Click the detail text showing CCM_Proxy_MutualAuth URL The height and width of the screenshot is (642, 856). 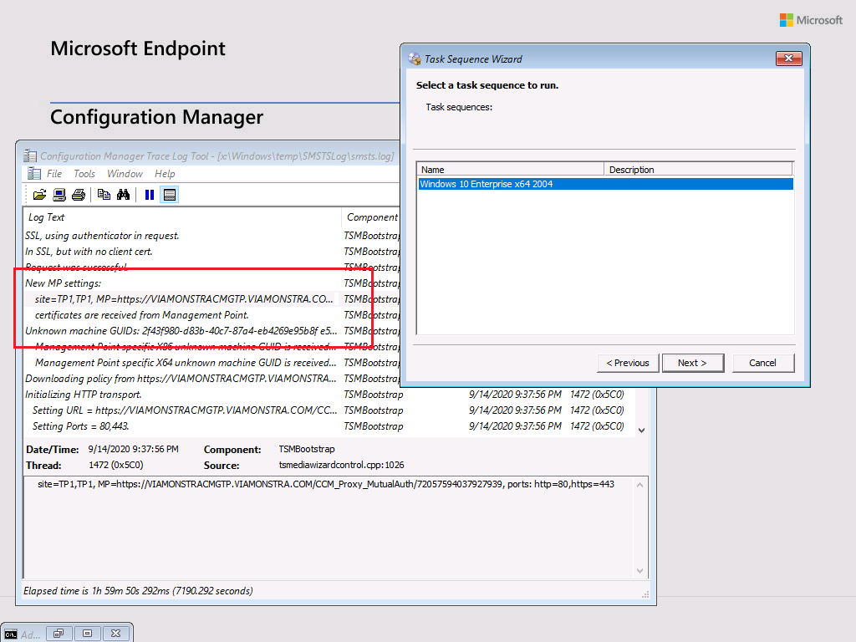click(326, 484)
